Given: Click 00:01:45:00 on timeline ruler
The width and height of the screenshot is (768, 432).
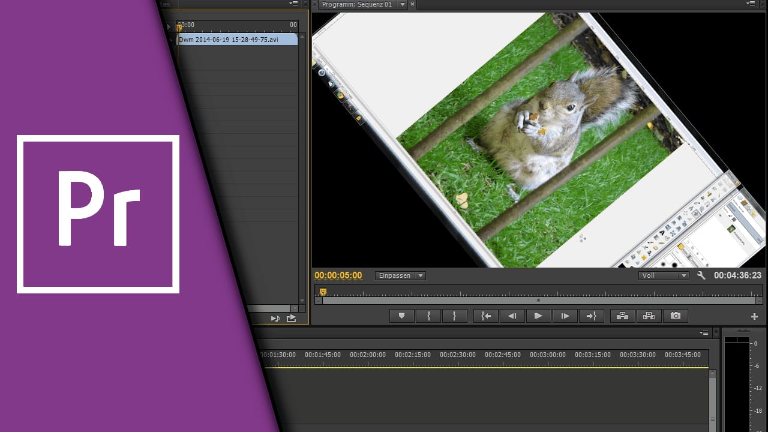Looking at the screenshot, I should click(x=323, y=355).
